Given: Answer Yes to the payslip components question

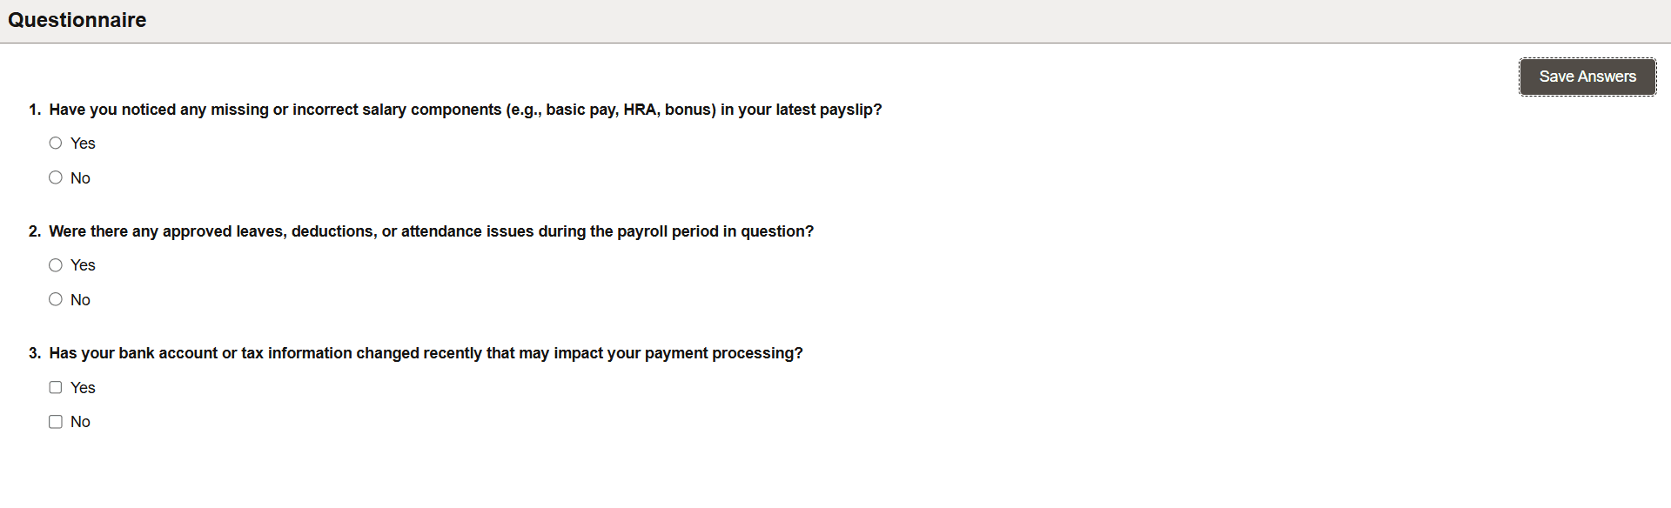Looking at the screenshot, I should 56,143.
